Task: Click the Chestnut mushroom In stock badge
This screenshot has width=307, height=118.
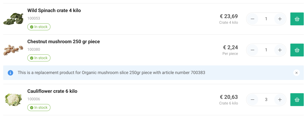Action: point(39,58)
